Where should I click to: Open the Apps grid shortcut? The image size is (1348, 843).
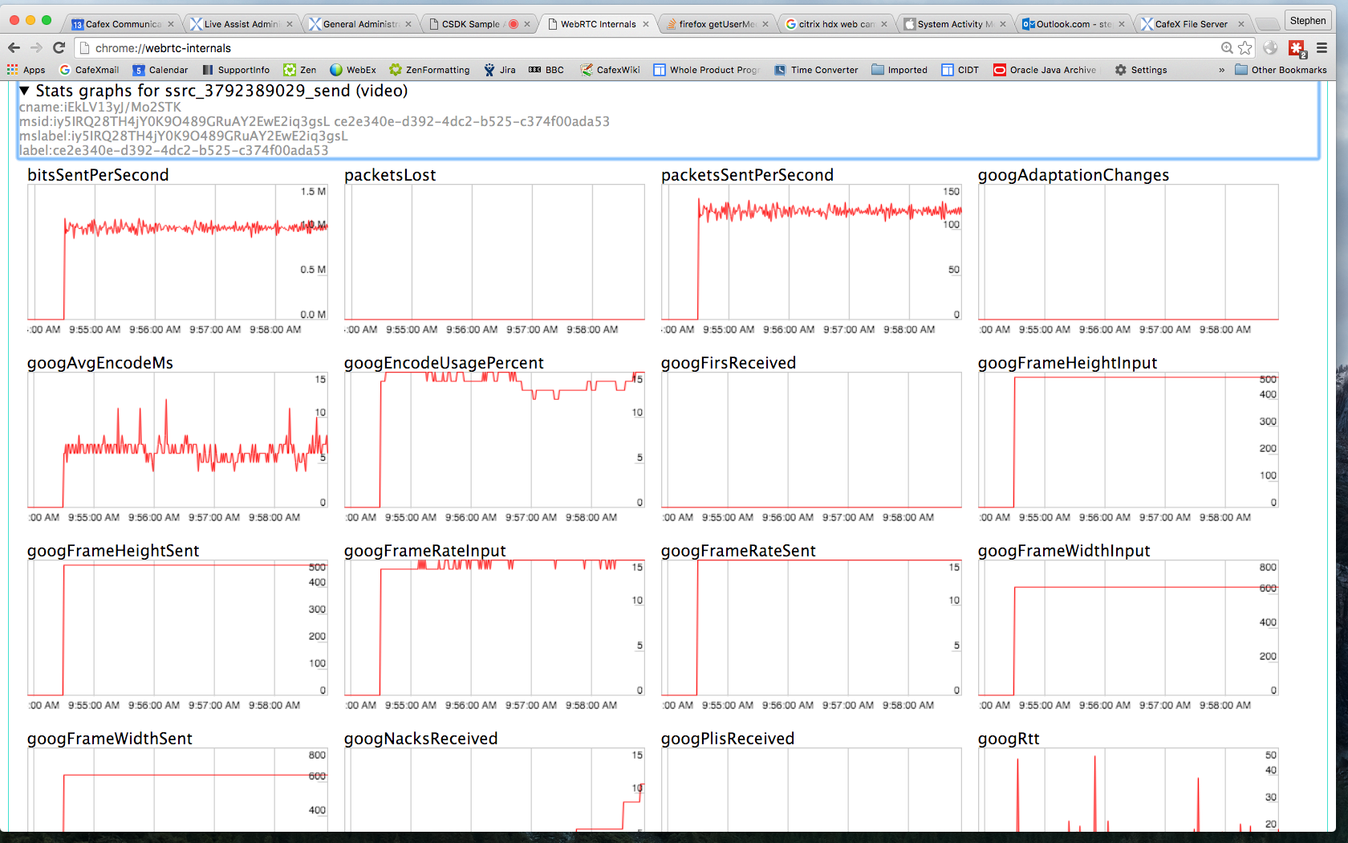pos(26,70)
